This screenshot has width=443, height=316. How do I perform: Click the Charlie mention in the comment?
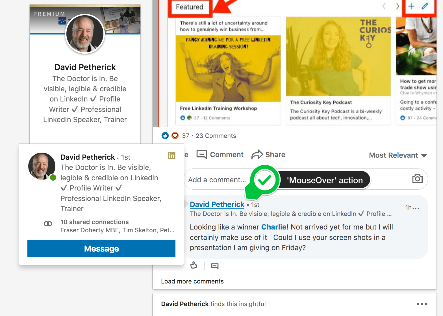click(273, 227)
